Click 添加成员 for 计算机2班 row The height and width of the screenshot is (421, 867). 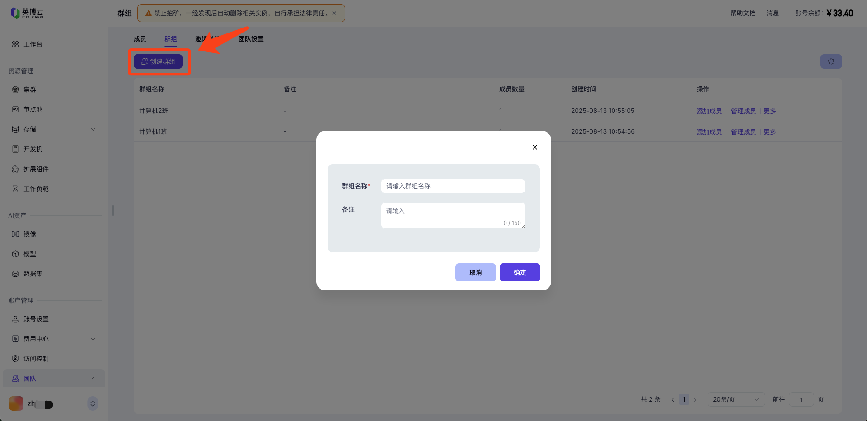tap(709, 111)
